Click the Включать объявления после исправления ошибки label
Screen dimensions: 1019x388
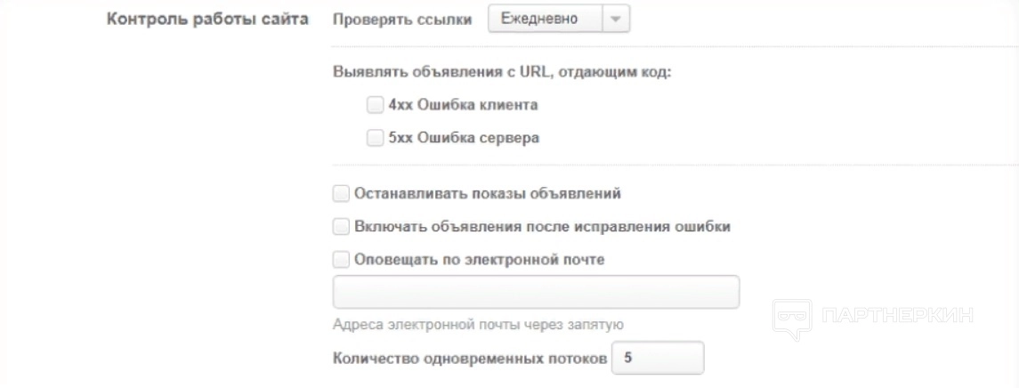(542, 227)
